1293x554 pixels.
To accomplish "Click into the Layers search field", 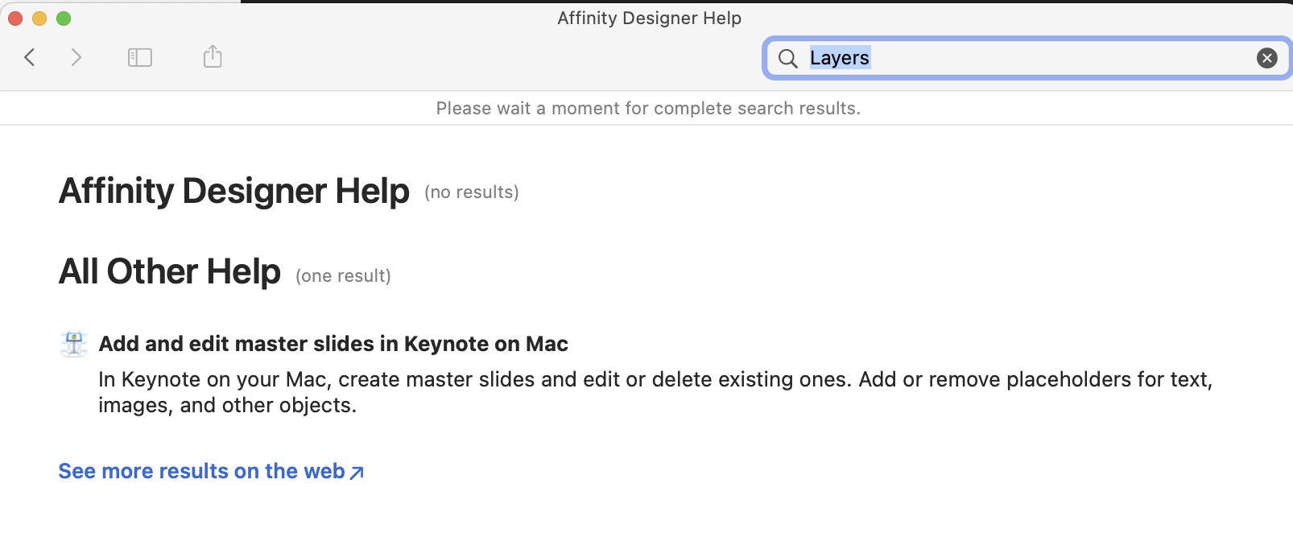I will (1027, 58).
